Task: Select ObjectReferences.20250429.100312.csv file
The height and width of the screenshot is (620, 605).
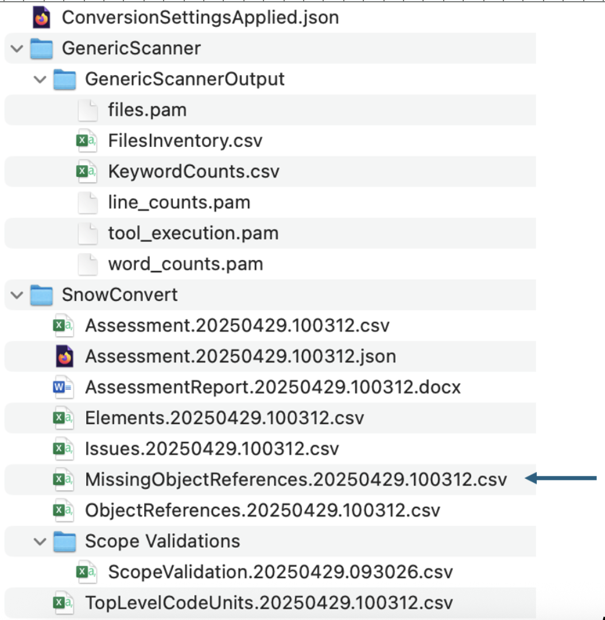Action: point(262,510)
